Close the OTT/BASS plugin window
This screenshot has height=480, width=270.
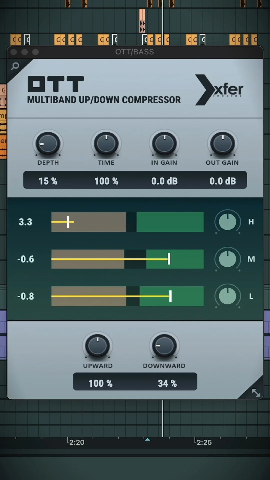point(14,52)
